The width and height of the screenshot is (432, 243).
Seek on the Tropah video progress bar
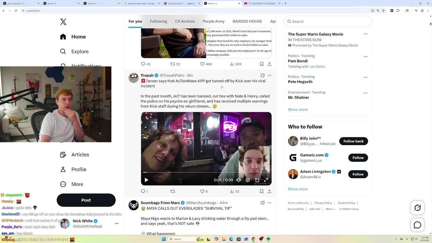(x=206, y=172)
